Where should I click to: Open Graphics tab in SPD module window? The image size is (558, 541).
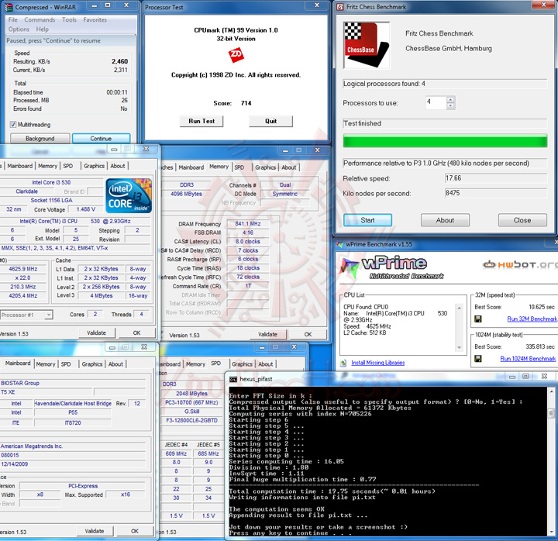pos(242,364)
